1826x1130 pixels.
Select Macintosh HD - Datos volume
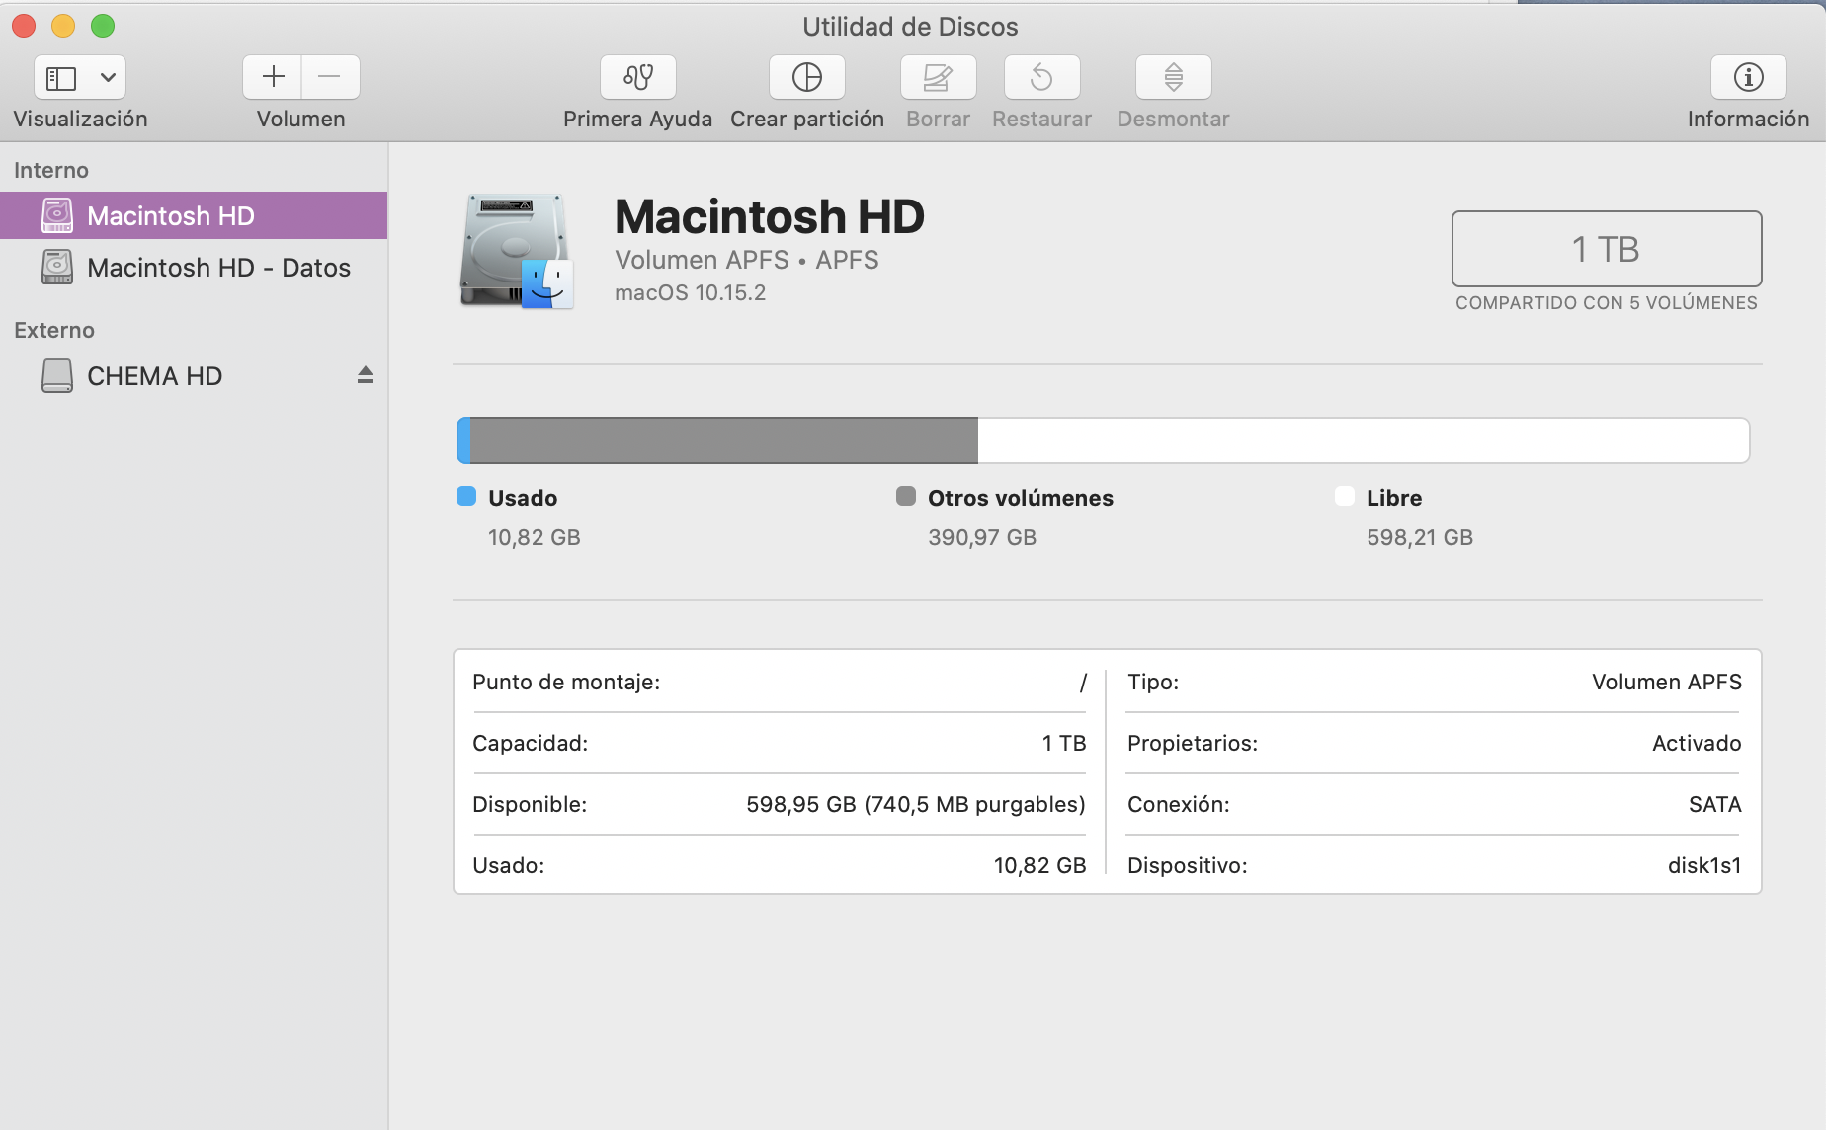pyautogui.click(x=218, y=268)
